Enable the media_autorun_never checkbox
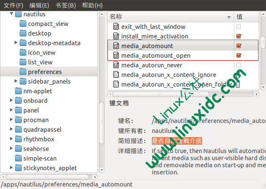 [x=239, y=65]
